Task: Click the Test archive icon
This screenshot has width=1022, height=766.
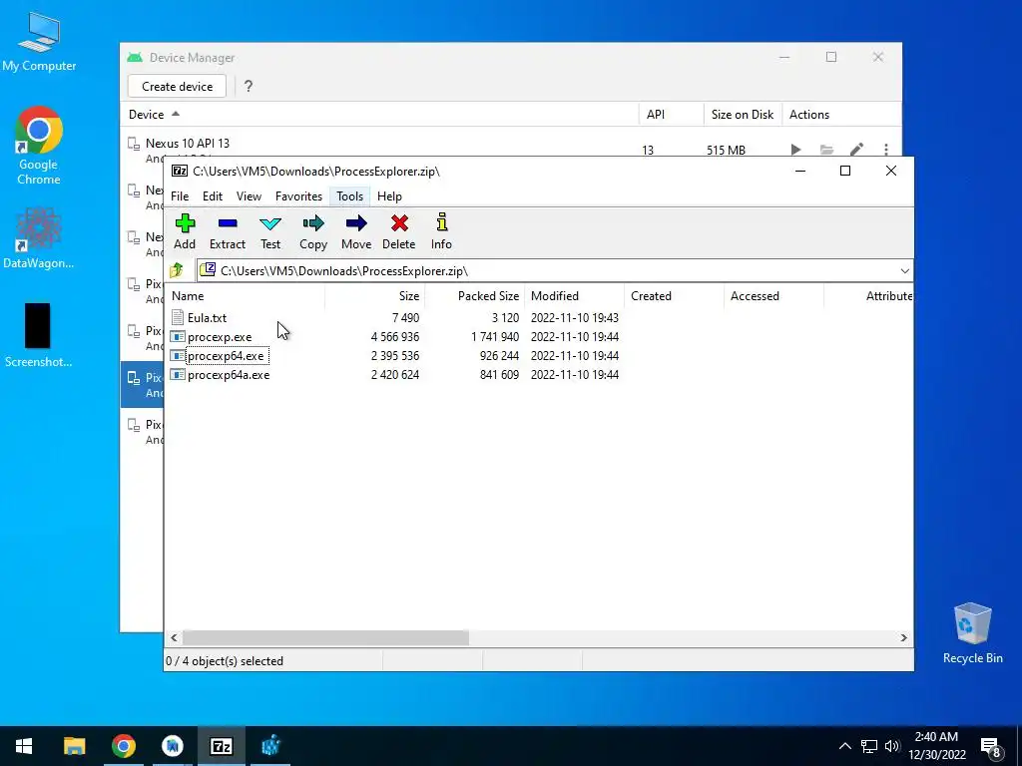Action: click(270, 231)
